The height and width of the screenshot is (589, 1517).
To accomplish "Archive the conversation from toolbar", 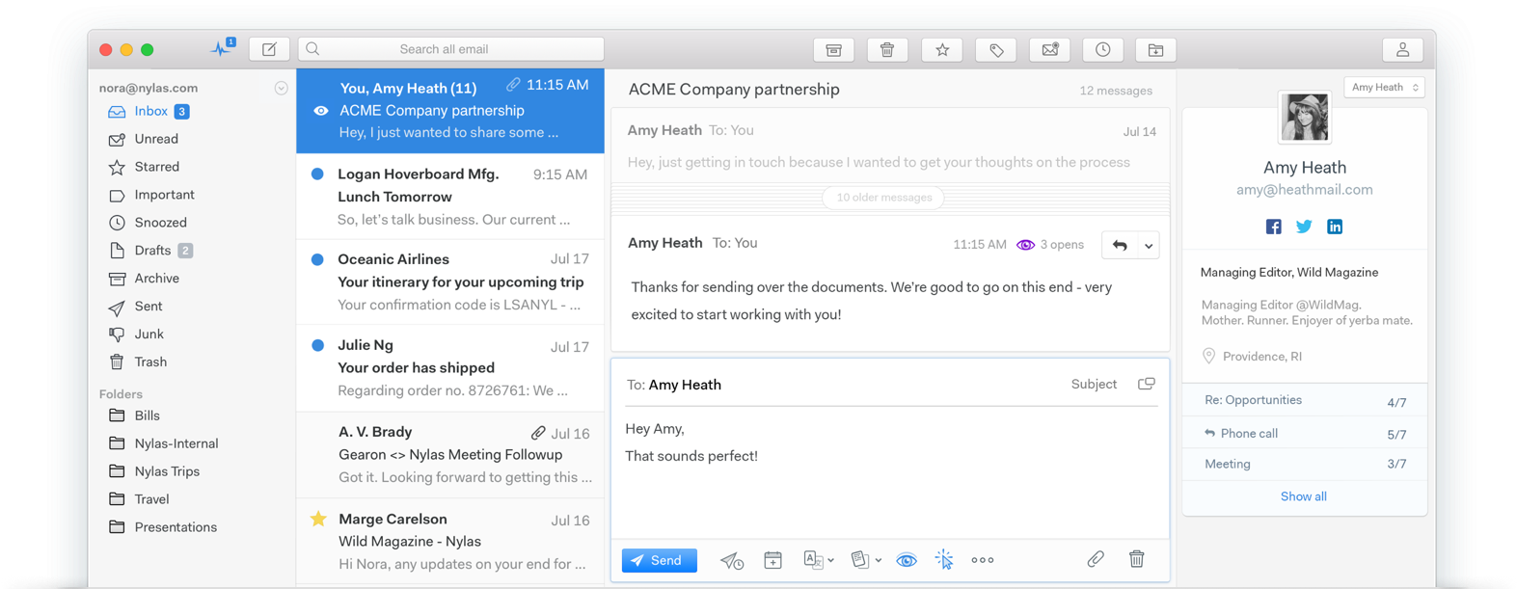I will point(834,50).
